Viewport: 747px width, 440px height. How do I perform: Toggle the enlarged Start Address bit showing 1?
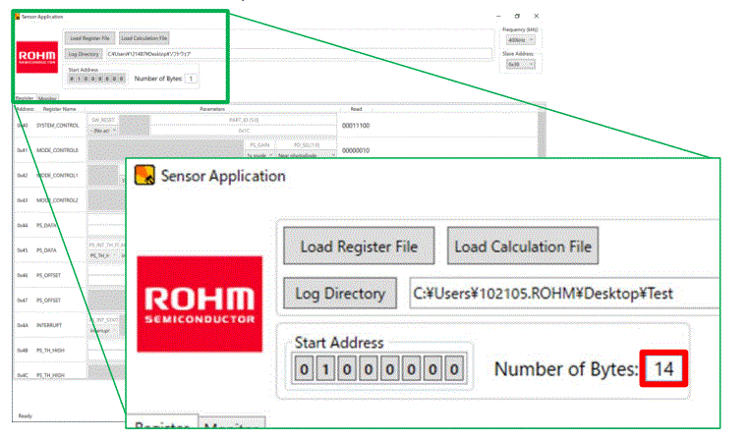[326, 369]
